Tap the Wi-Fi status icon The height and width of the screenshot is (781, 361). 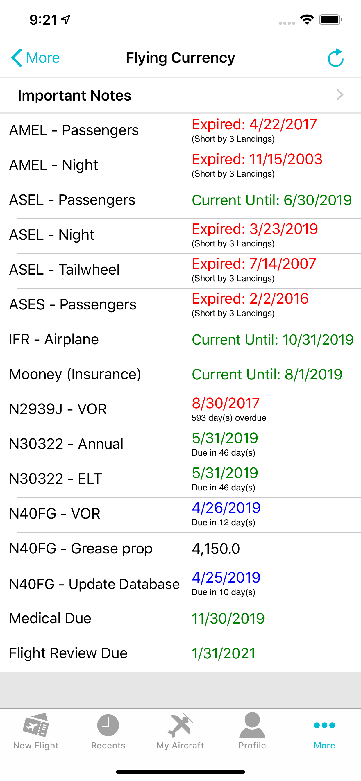coord(307,20)
